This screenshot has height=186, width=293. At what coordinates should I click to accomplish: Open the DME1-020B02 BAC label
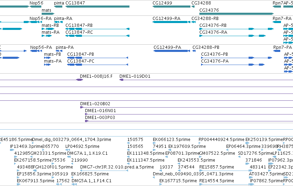pyautogui.click(x=95, y=104)
